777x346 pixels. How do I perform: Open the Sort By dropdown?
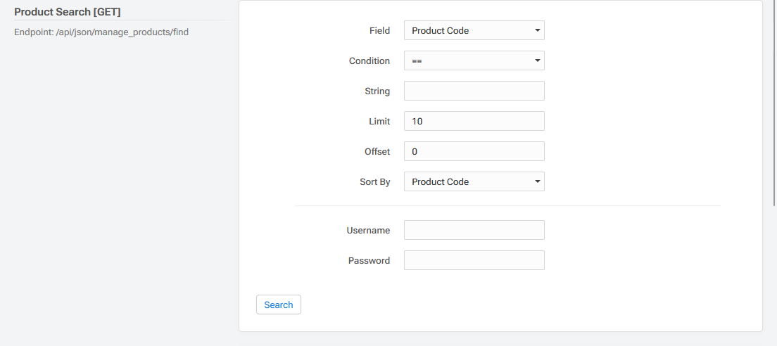click(474, 181)
